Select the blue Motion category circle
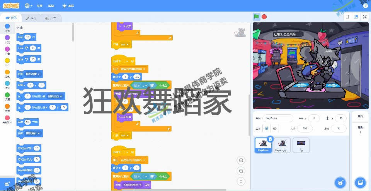This screenshot has height=191, width=371. 7,26
